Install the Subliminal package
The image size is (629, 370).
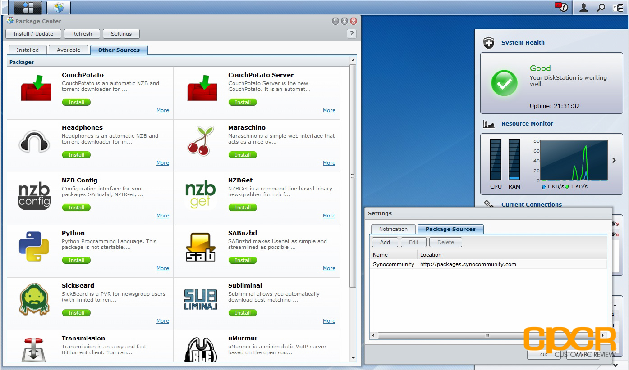pyautogui.click(x=243, y=313)
